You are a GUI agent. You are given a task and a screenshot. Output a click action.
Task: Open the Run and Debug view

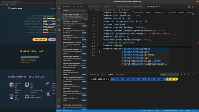(58, 25)
